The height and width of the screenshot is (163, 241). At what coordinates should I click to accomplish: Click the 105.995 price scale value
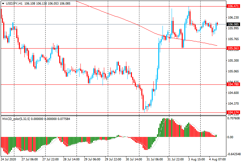[x=233, y=28]
